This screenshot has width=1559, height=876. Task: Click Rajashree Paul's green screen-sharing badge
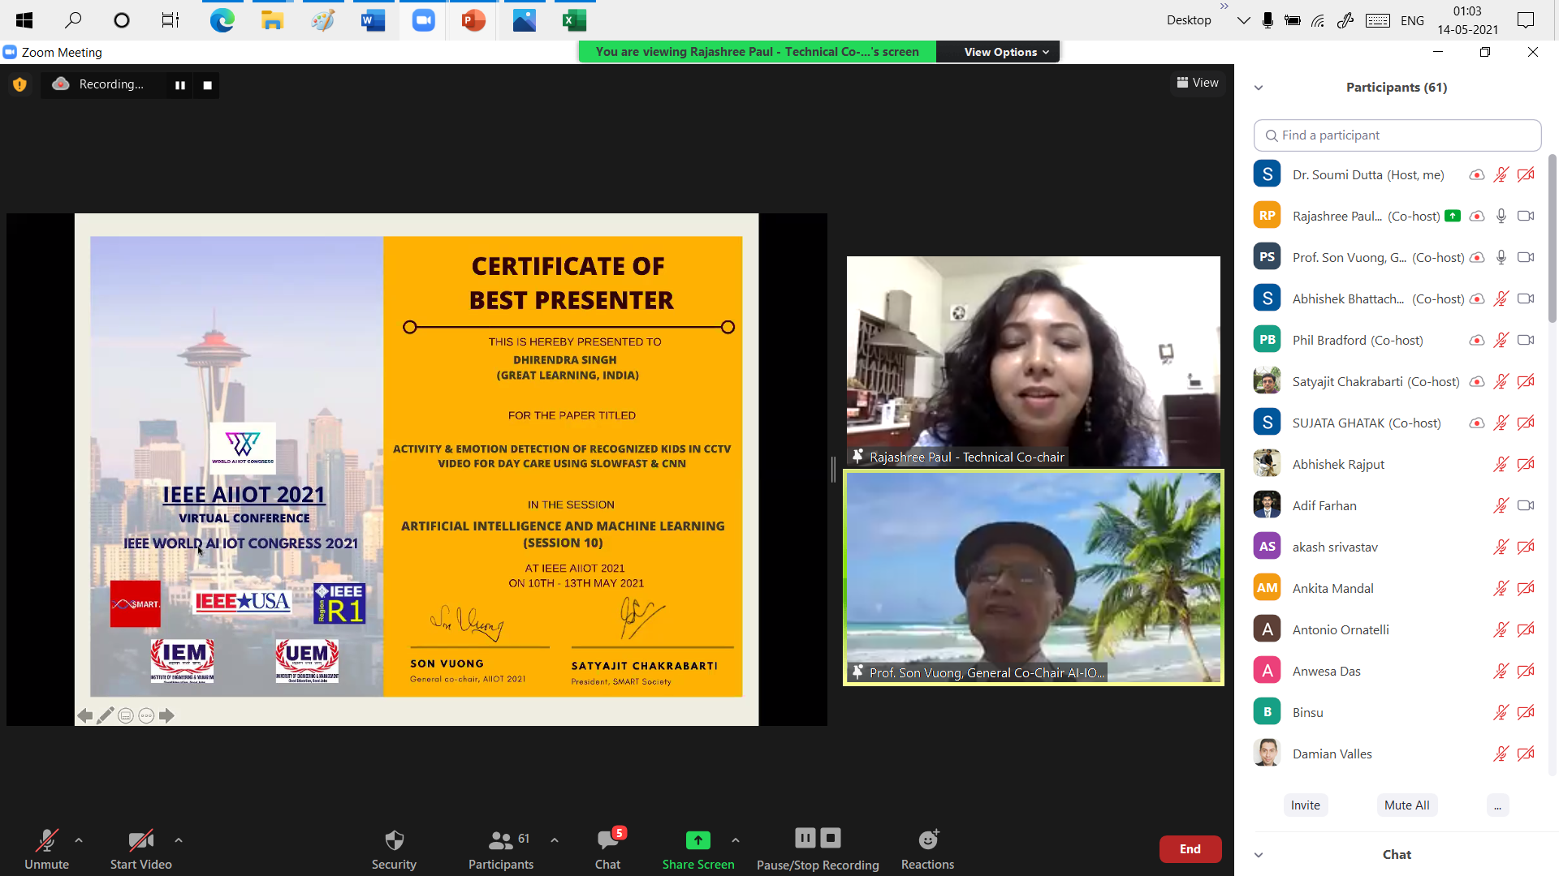click(1453, 217)
